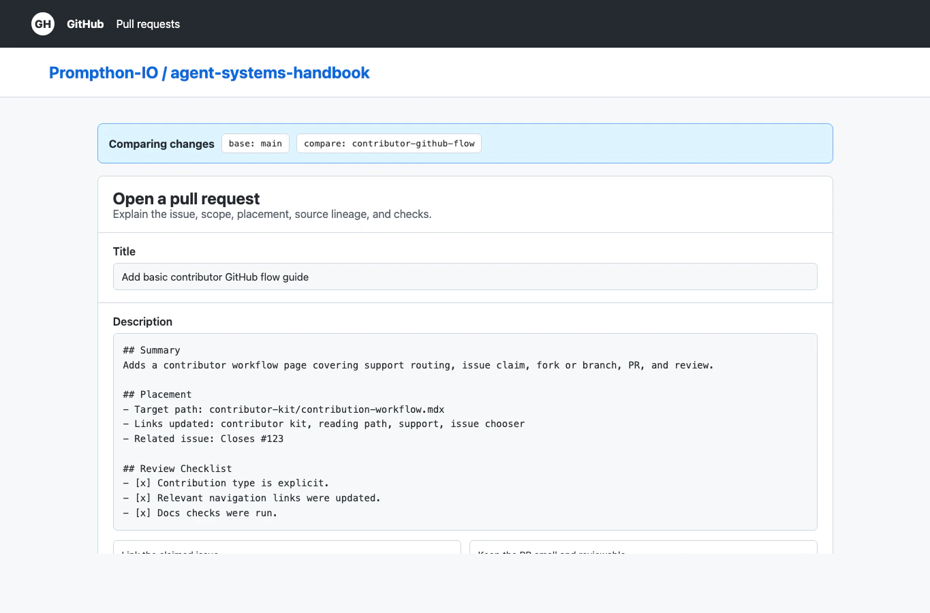Click the "Target path" line in description

pos(283,409)
